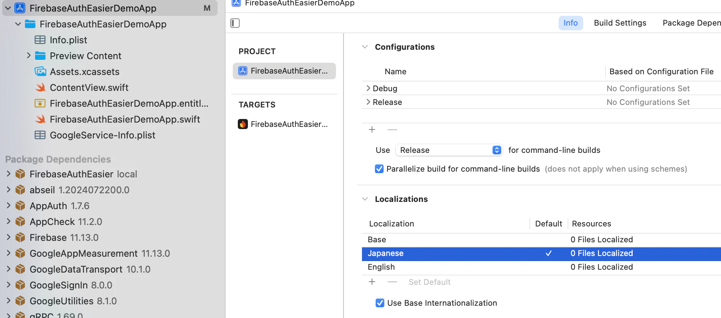Screen dimensions: 721x318
Task: Click the package box icon for AppCheck
Action: tap(20, 222)
